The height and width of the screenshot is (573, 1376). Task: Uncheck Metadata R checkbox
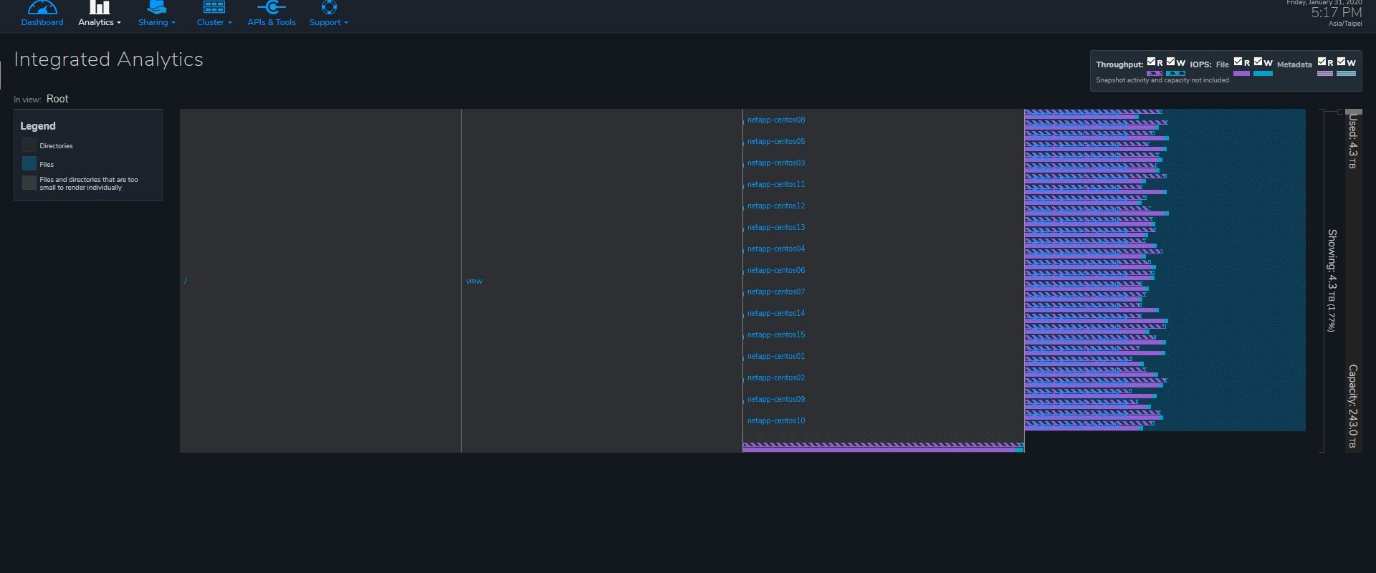(1322, 62)
